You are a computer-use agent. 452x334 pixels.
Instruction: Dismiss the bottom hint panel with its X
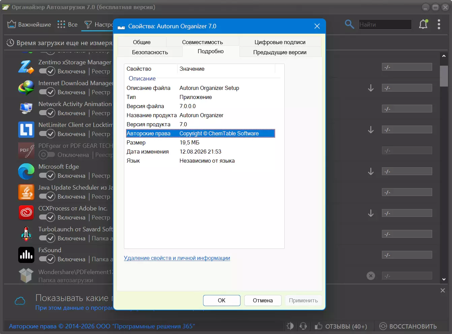pos(443,290)
